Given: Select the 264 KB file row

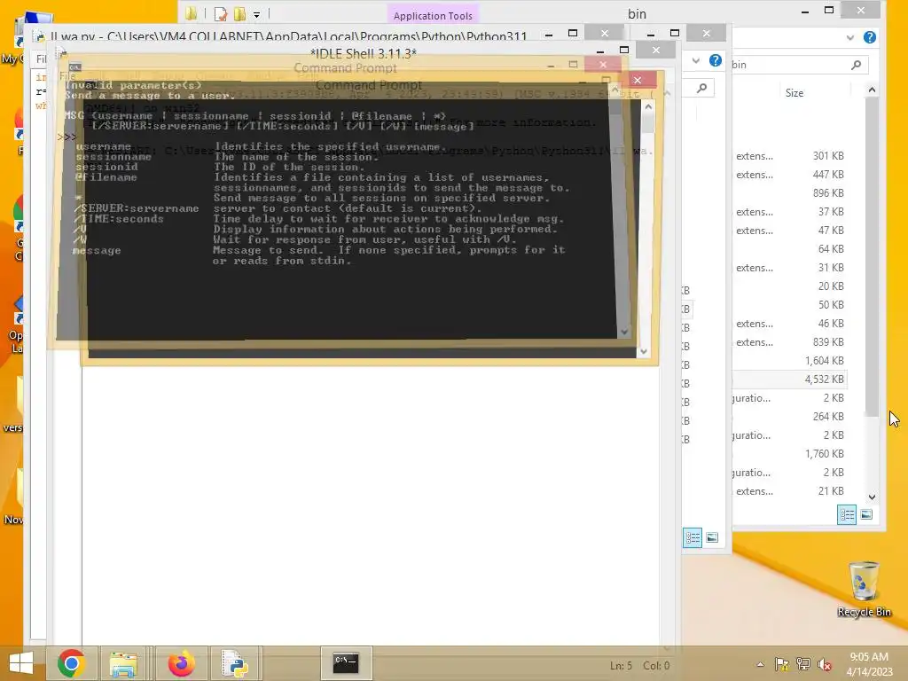Looking at the screenshot, I should (790, 417).
